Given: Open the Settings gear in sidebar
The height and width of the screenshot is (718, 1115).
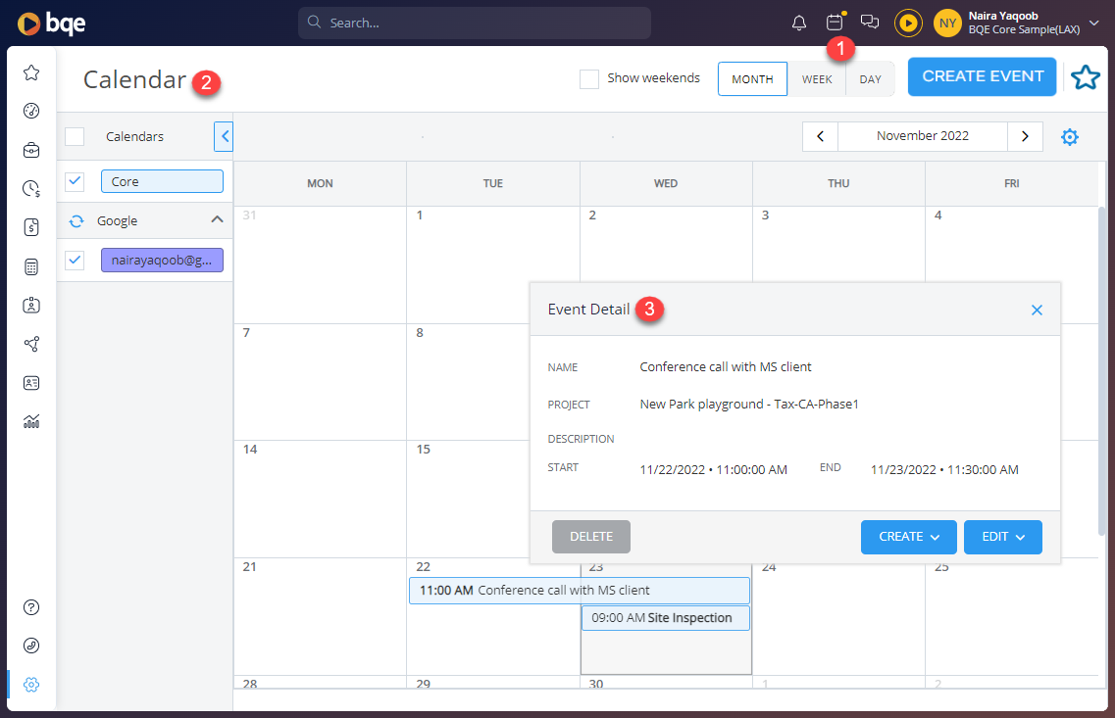Looking at the screenshot, I should [31, 685].
